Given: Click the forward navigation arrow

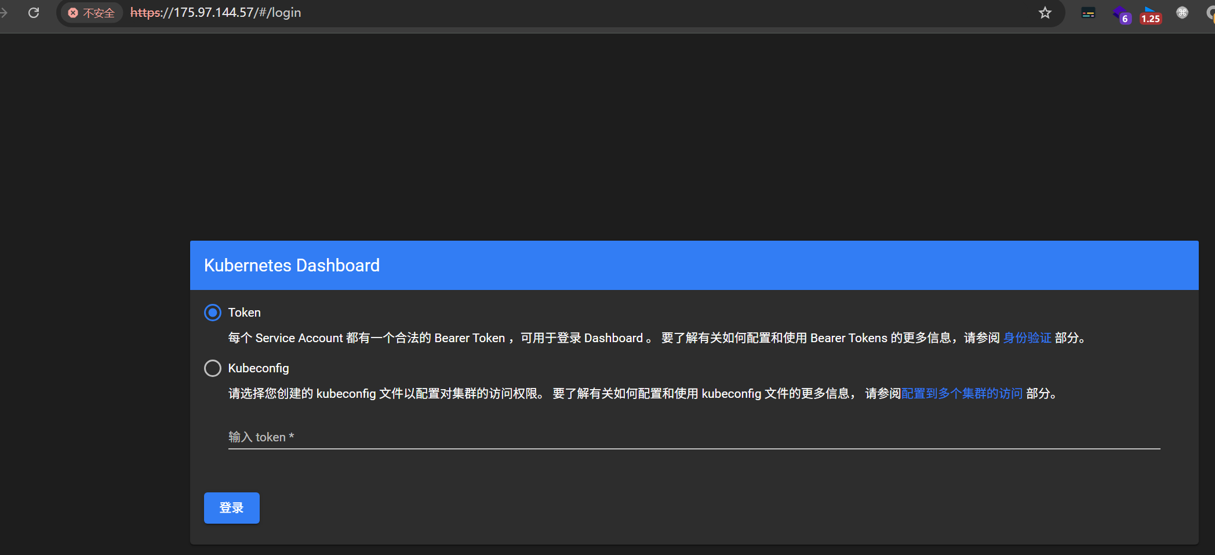Looking at the screenshot, I should pos(3,13).
